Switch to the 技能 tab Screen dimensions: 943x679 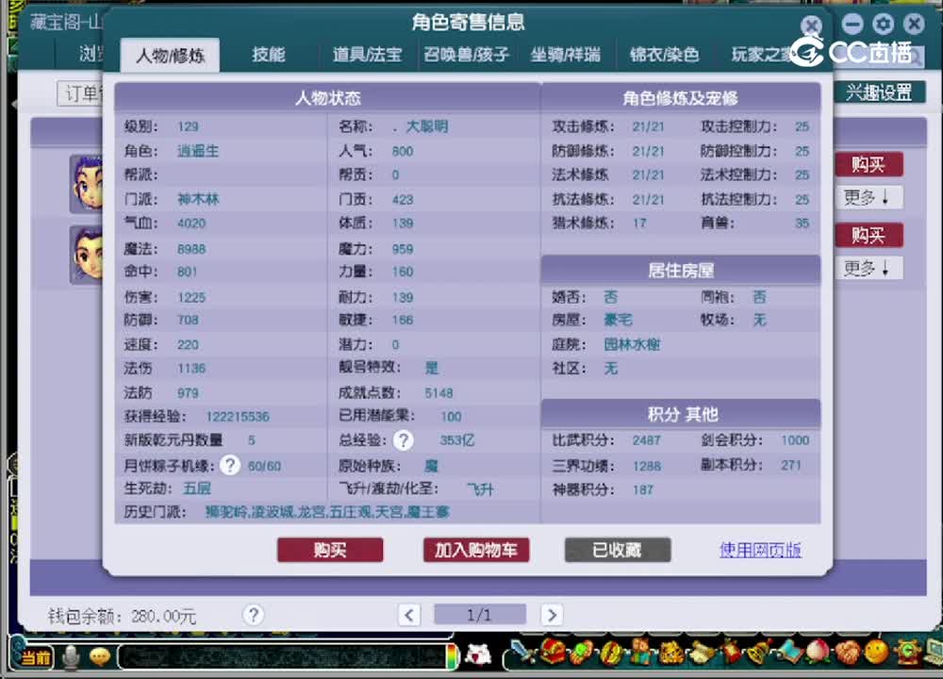click(267, 55)
